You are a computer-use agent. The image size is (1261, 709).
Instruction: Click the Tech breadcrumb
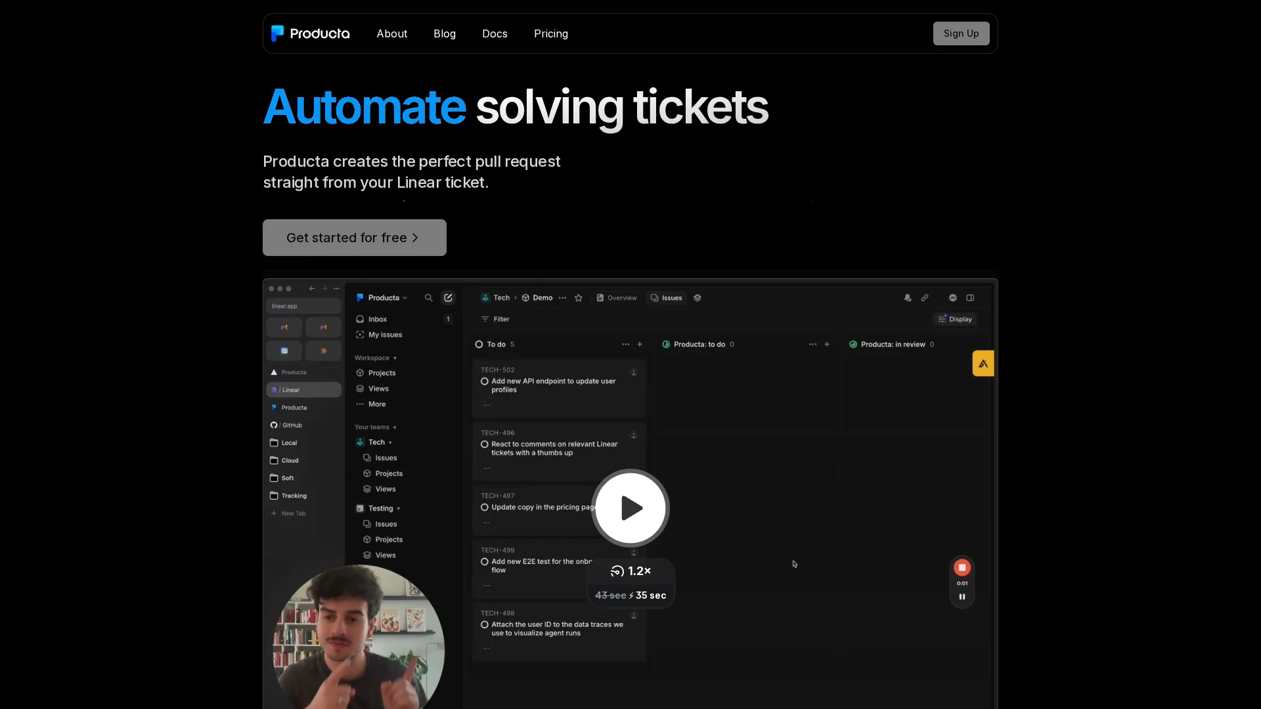[495, 298]
